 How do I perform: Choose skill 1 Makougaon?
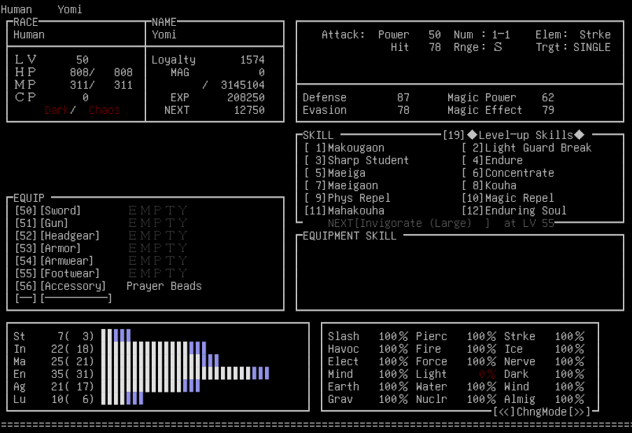tap(345, 148)
